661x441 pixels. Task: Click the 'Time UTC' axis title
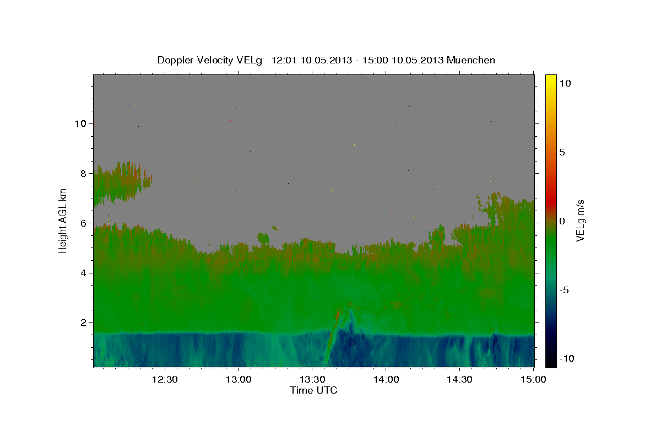click(313, 390)
